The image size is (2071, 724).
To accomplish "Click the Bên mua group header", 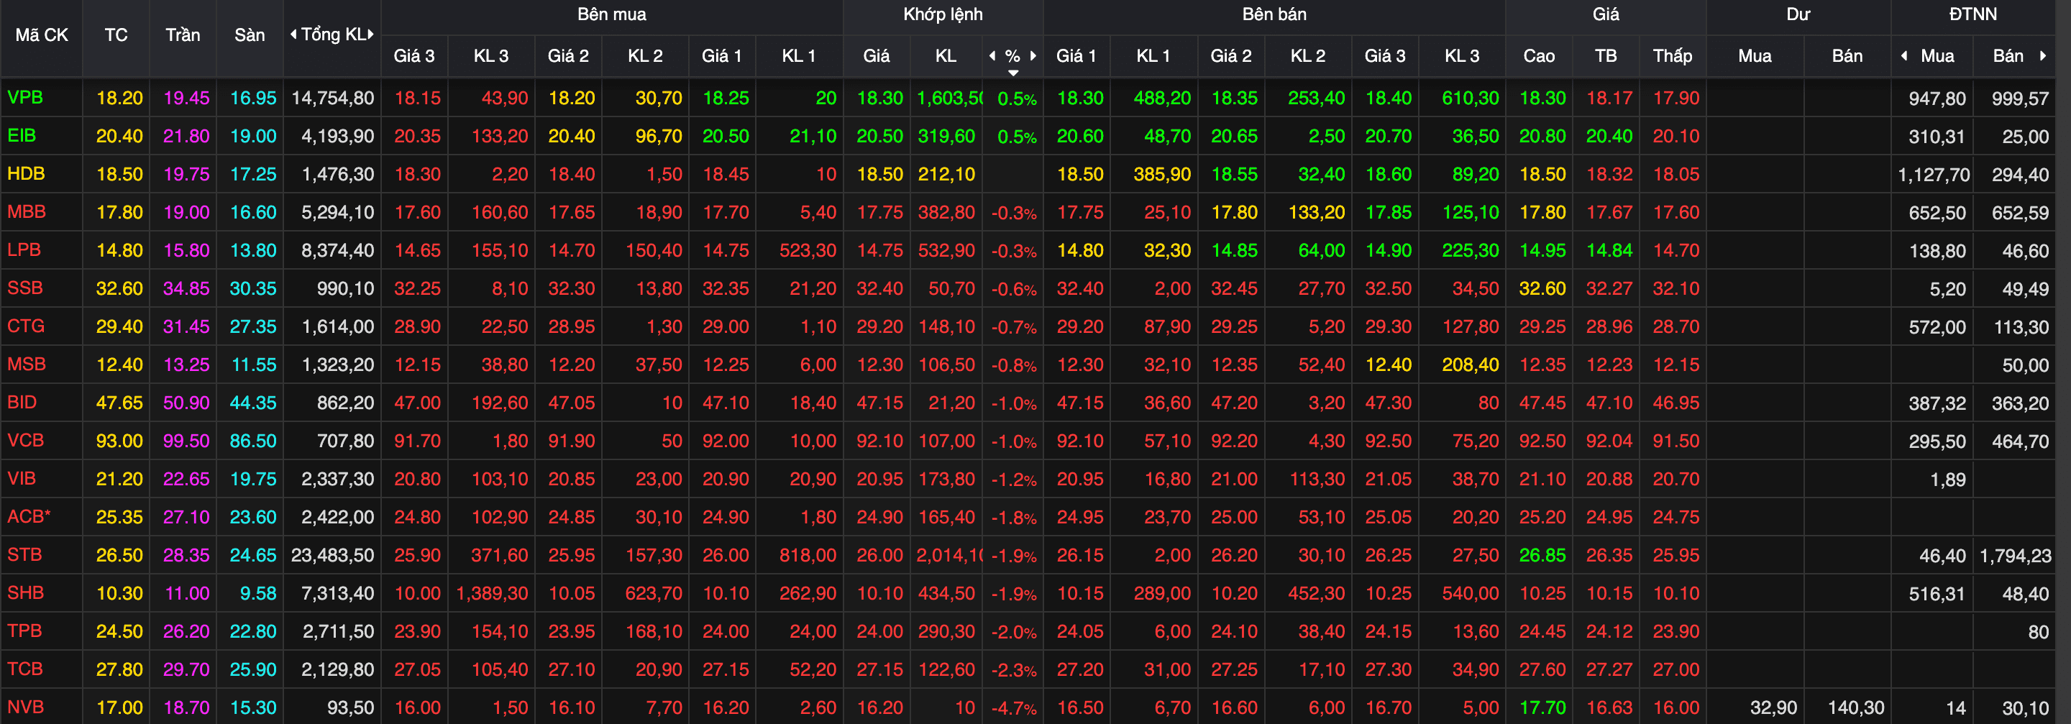I will pyautogui.click(x=611, y=14).
